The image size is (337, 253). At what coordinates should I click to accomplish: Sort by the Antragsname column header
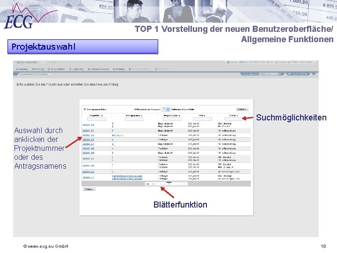pyautogui.click(x=134, y=116)
